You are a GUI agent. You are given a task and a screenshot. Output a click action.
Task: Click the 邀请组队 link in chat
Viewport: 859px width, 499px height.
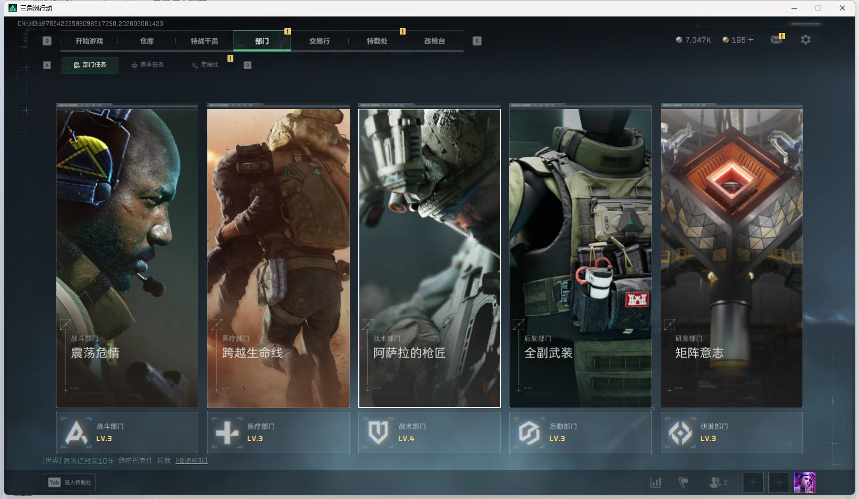[x=191, y=461]
